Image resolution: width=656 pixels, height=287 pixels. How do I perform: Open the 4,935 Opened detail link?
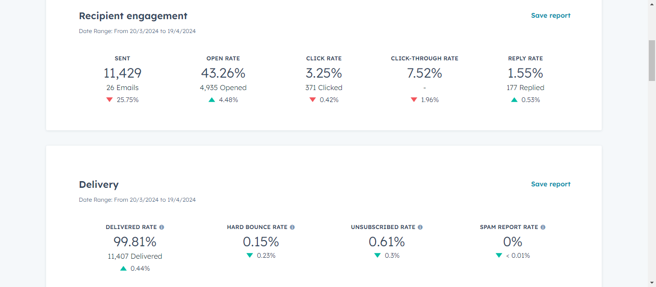tap(223, 88)
